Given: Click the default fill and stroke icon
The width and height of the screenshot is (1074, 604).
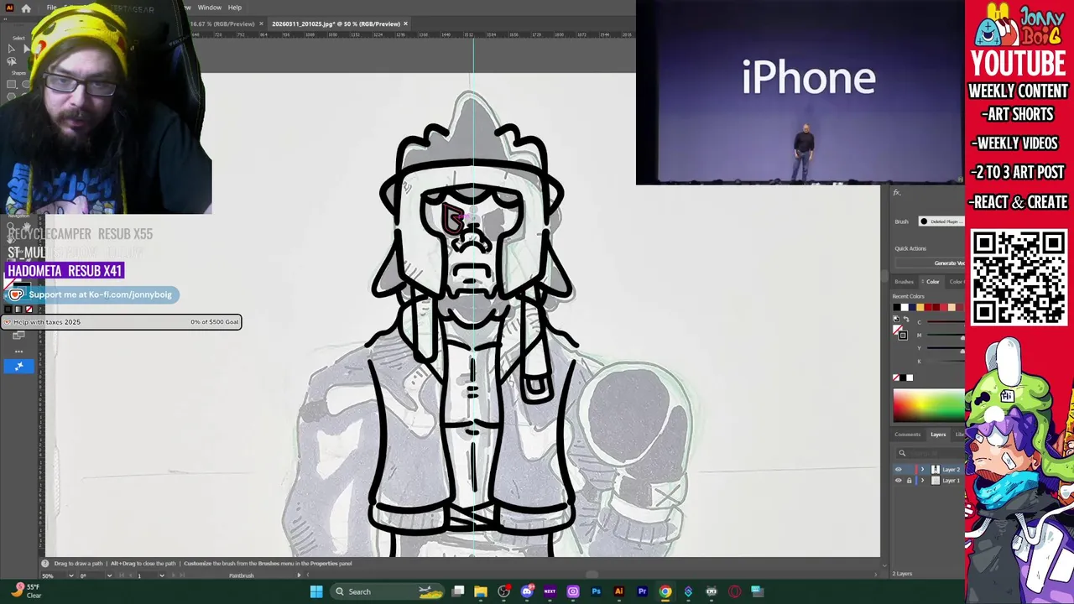Looking at the screenshot, I should pyautogui.click(x=896, y=320).
